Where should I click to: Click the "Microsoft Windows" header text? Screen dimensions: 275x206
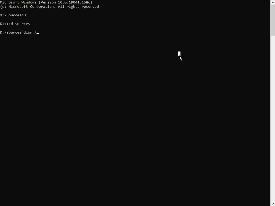[18, 2]
